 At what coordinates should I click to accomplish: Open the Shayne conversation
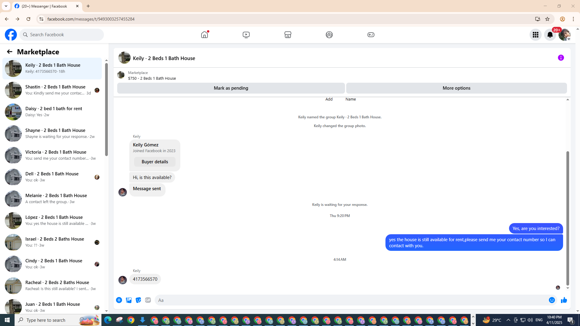[52, 134]
